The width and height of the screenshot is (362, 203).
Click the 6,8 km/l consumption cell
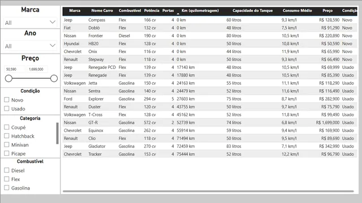pyautogui.click(x=289, y=123)
